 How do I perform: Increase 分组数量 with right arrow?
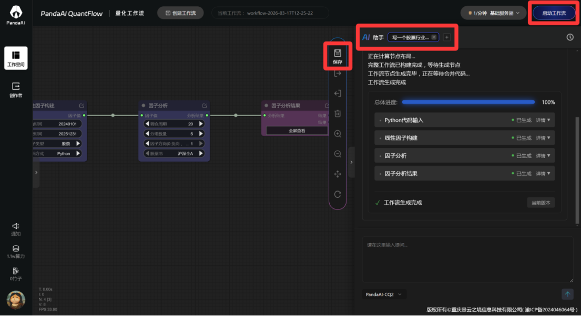pyautogui.click(x=201, y=133)
